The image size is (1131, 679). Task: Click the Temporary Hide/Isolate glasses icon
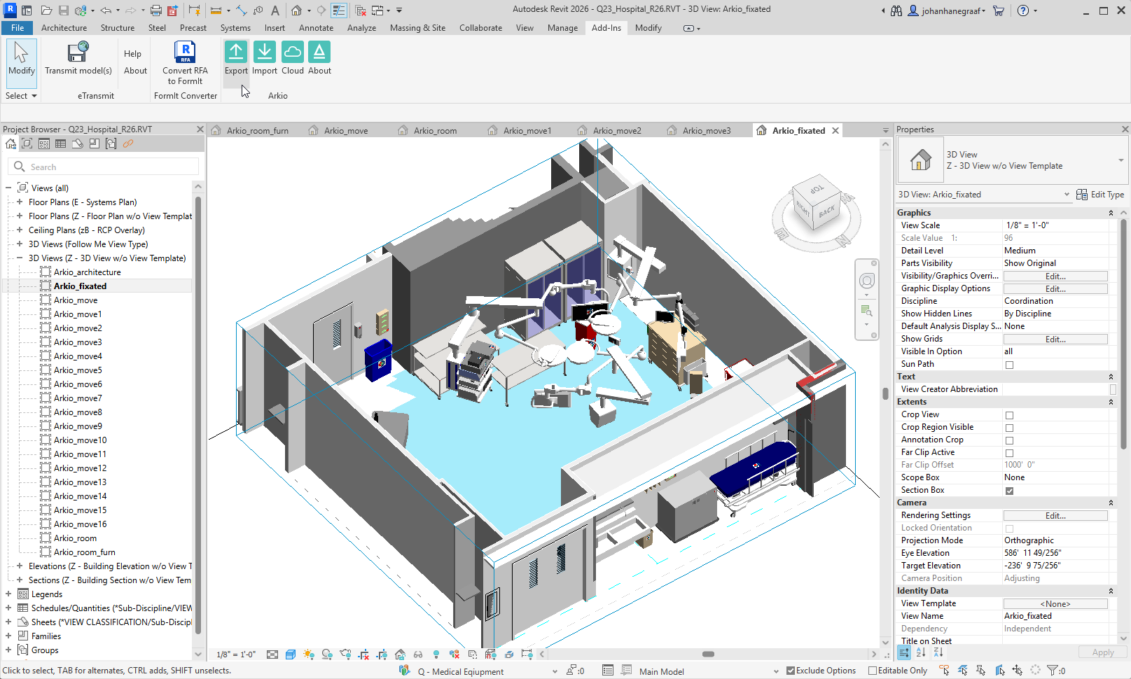[x=418, y=654]
